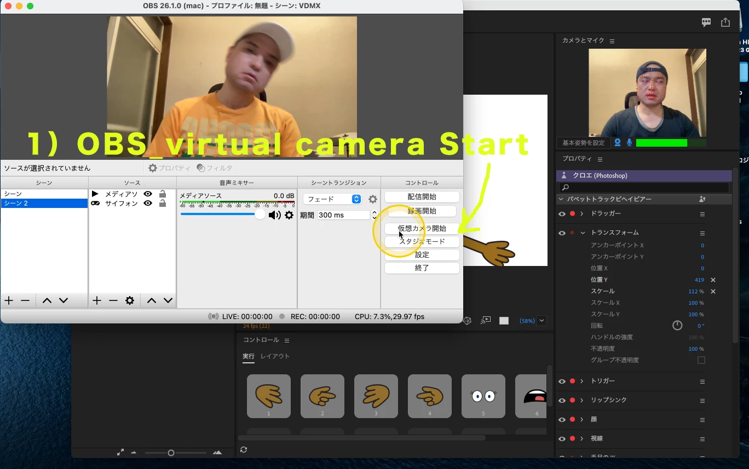749x469 pixels.
Task: Toggle the eye of the リップシンク behavior
Action: pos(562,400)
